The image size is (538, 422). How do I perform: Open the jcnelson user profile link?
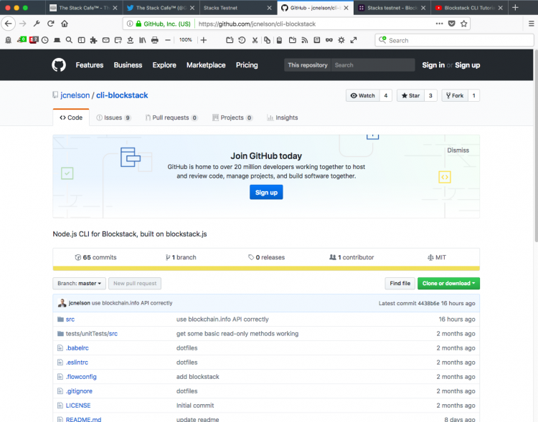75,95
